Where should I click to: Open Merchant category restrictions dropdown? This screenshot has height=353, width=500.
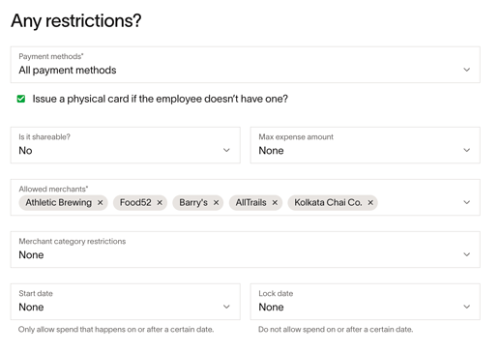tap(246, 250)
